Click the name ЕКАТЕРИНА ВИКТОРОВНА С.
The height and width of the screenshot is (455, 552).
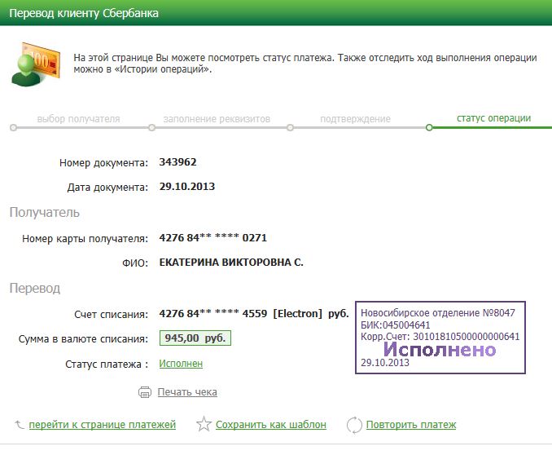pyautogui.click(x=231, y=263)
